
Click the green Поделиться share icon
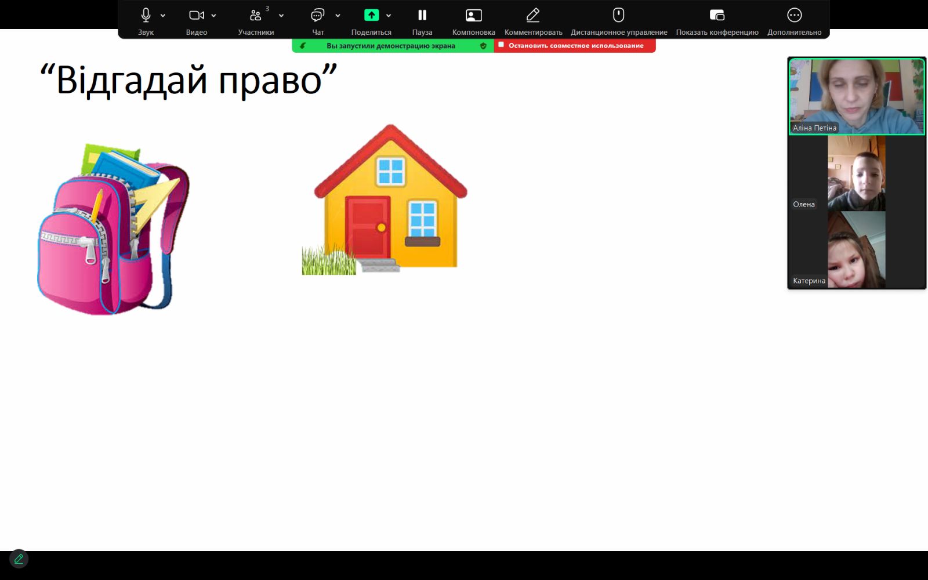point(371,16)
